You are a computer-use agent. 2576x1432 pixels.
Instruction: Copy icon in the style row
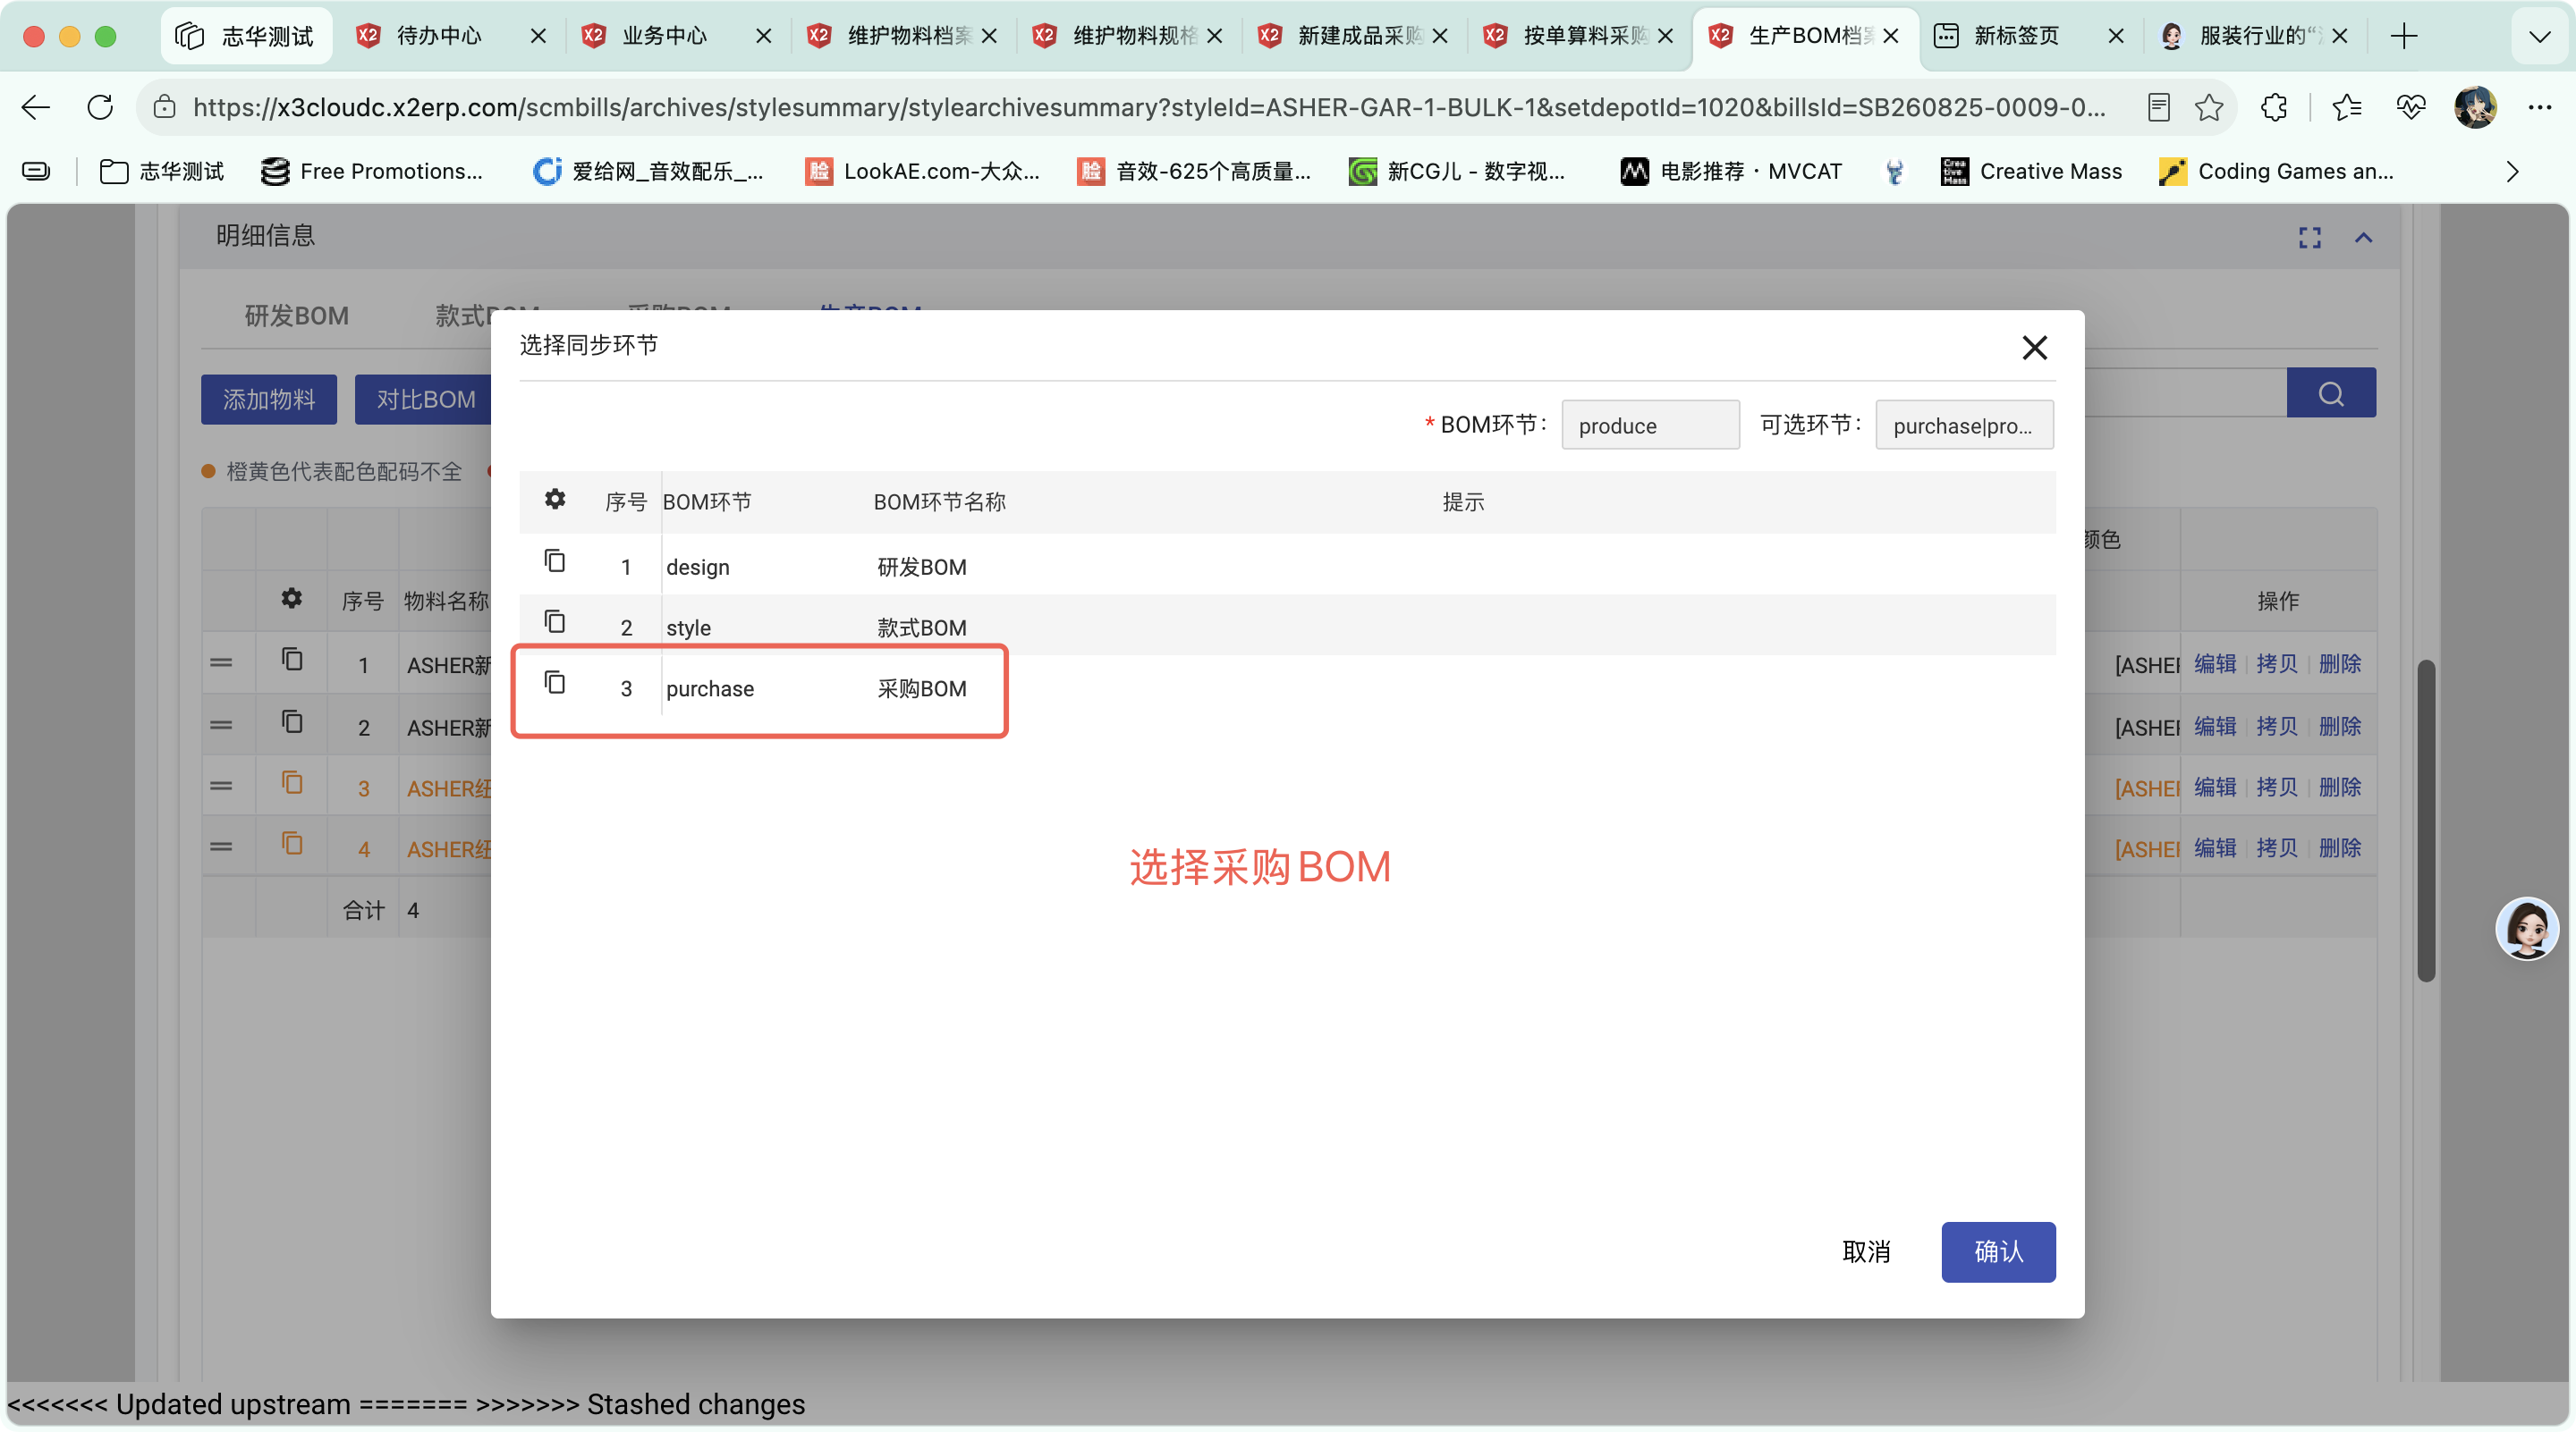point(555,622)
